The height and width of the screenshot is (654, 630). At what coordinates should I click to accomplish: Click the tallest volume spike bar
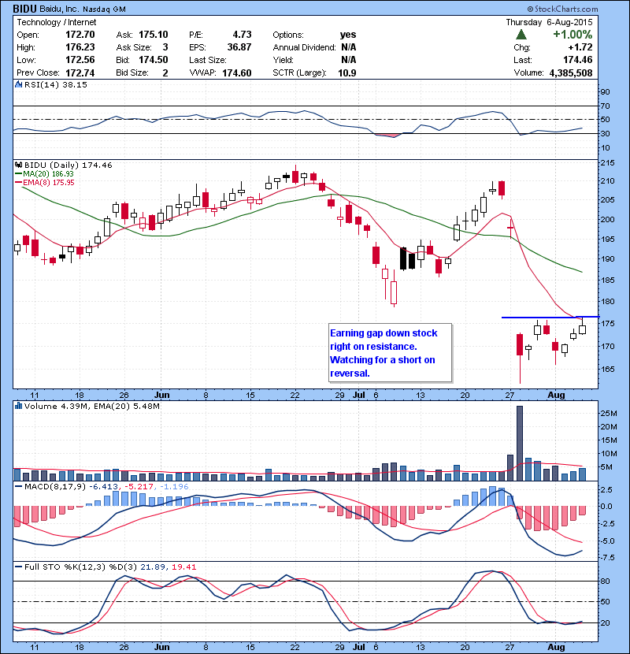(x=520, y=444)
